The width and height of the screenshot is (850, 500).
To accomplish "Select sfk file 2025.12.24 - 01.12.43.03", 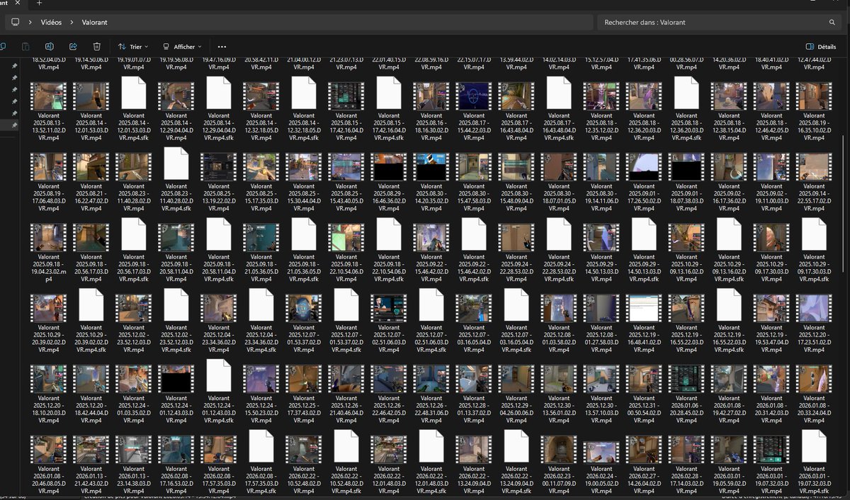I will 218,375.
